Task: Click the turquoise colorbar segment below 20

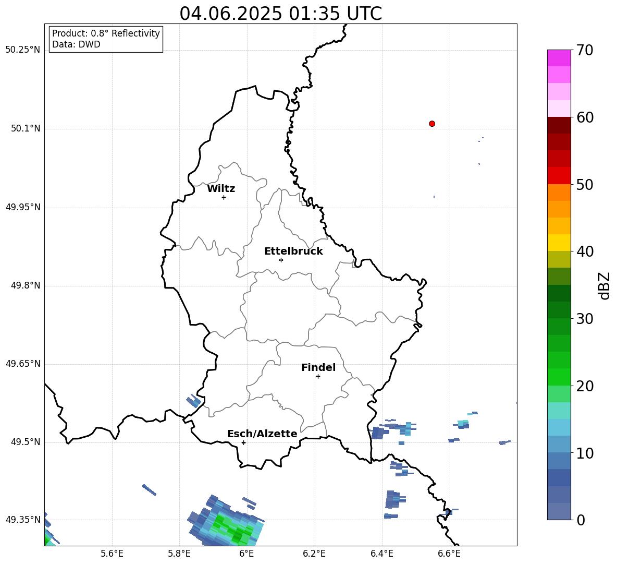Action: 559,411
